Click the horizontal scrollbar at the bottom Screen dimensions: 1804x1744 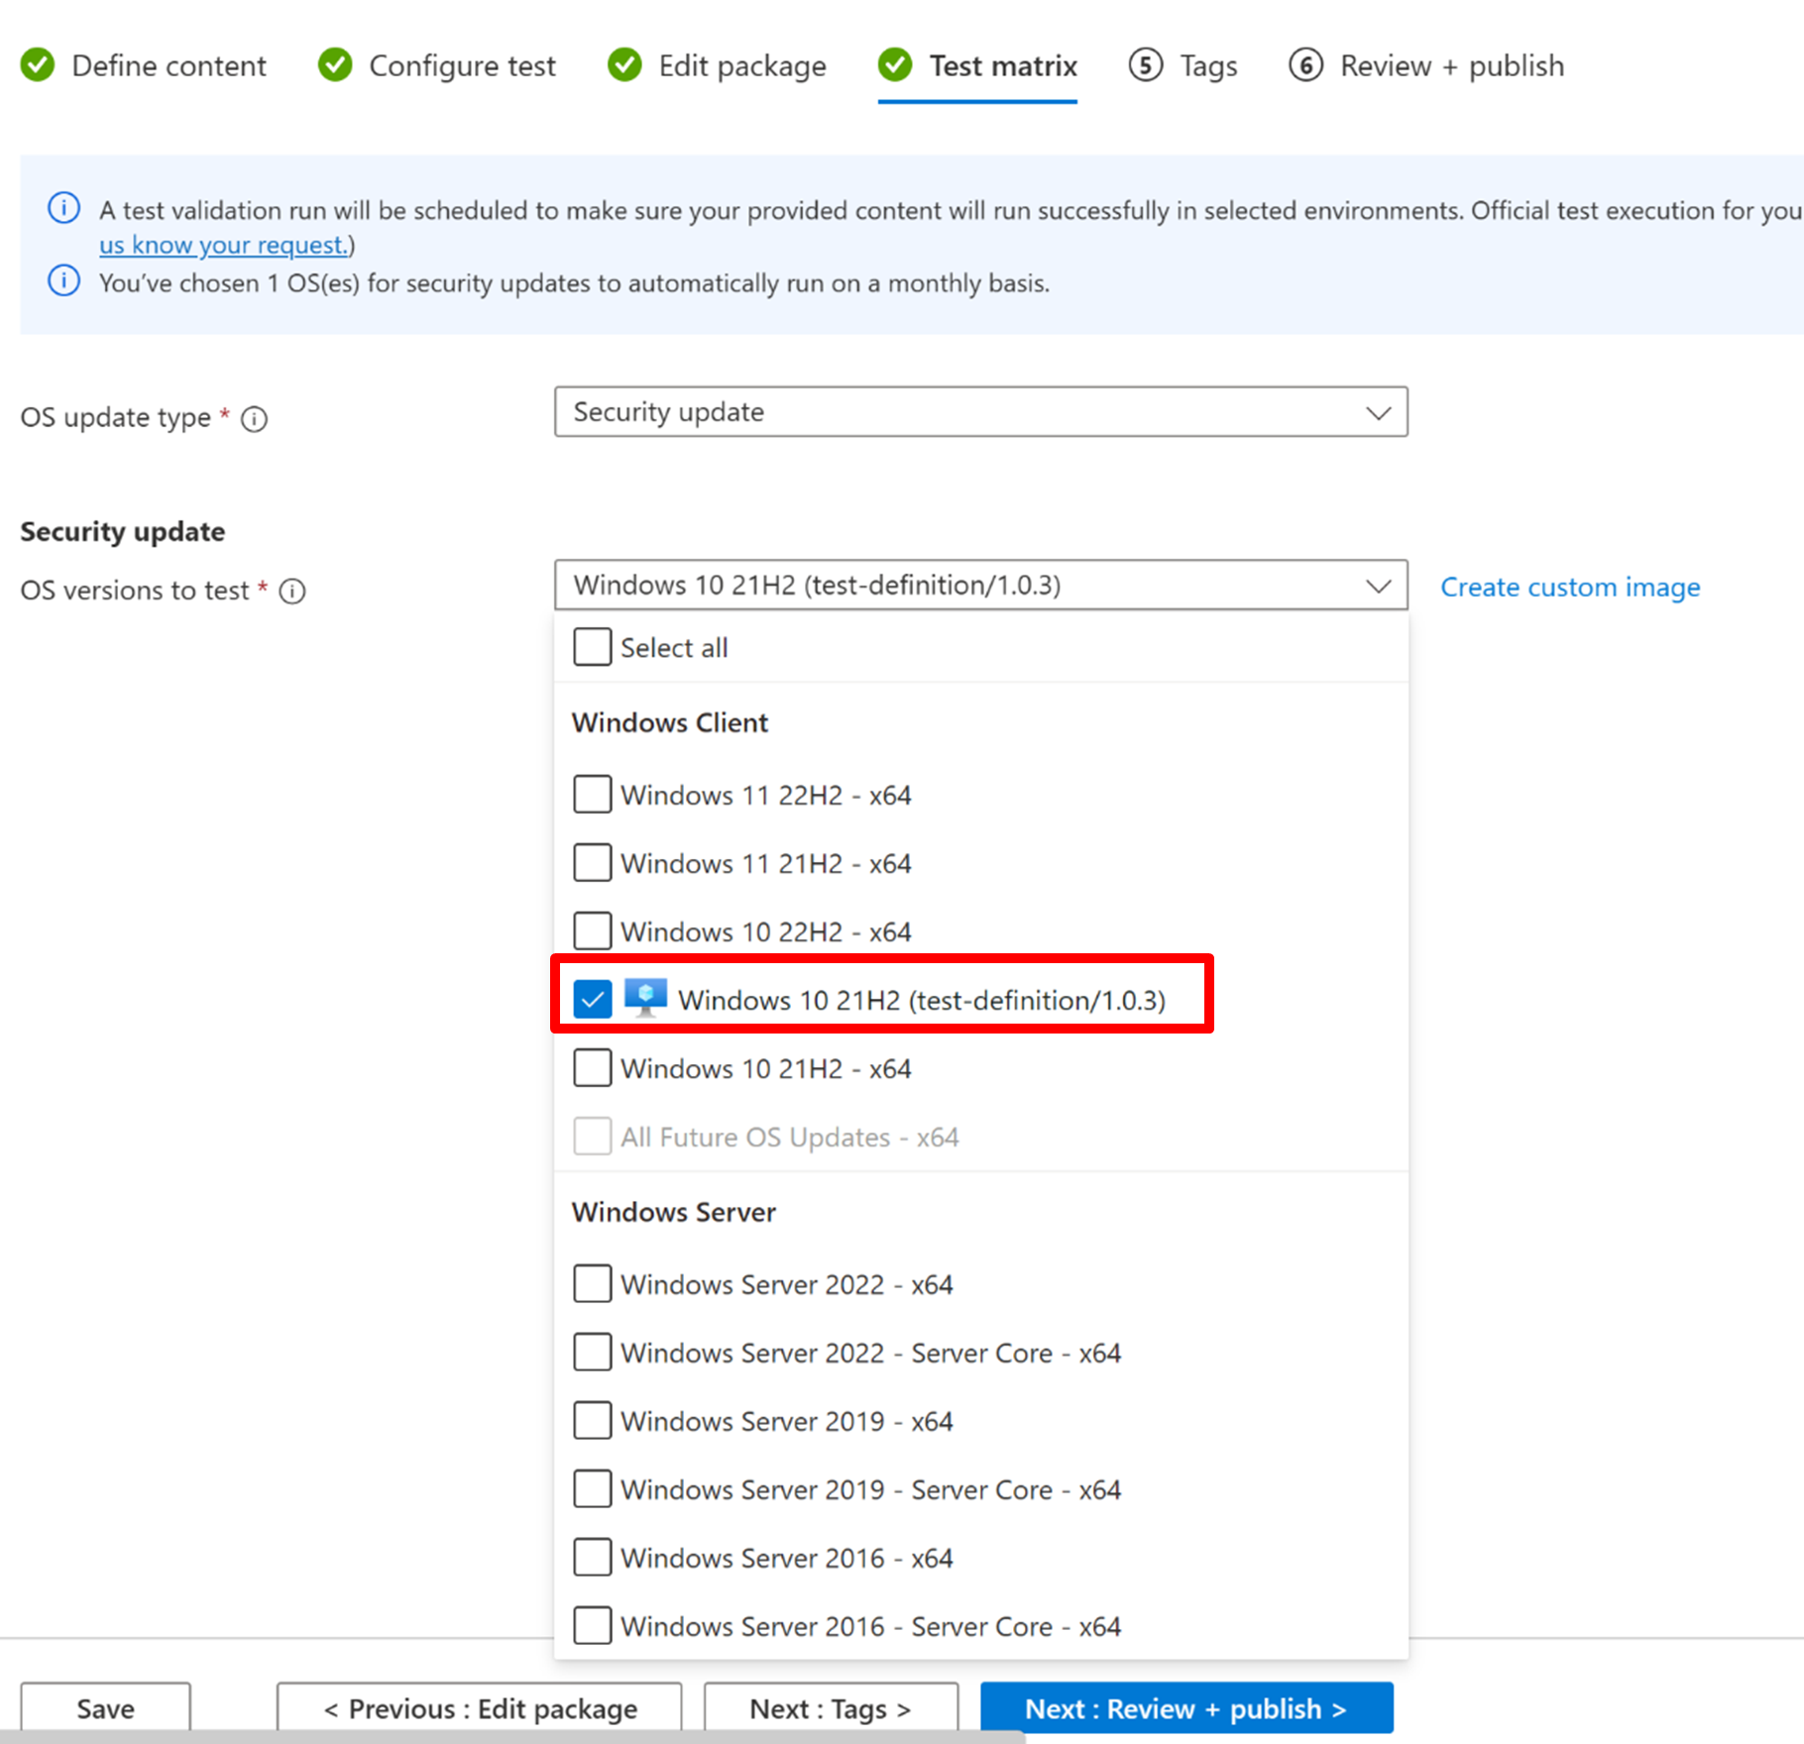coord(512,1737)
